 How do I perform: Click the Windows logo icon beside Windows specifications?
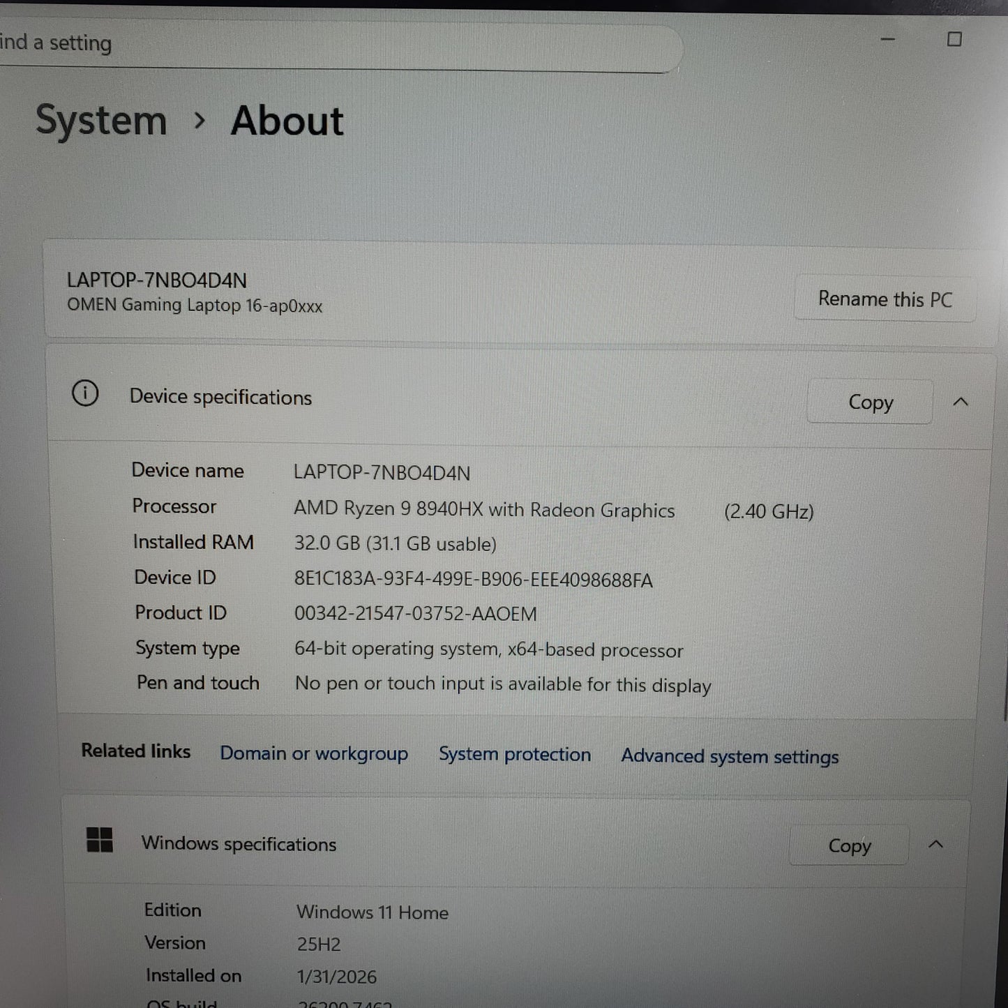100,840
